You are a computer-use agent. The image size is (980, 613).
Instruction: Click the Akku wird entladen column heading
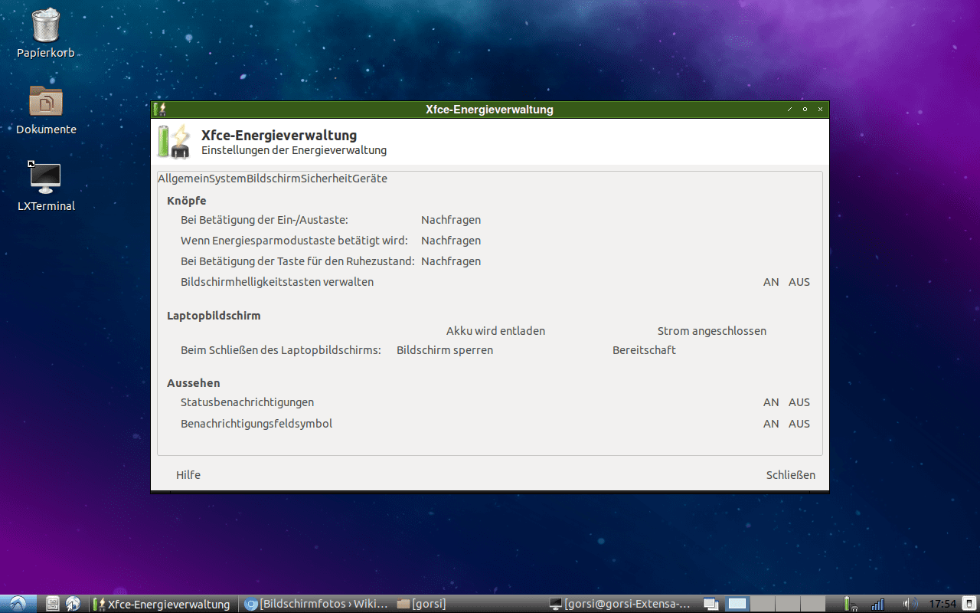pos(496,331)
